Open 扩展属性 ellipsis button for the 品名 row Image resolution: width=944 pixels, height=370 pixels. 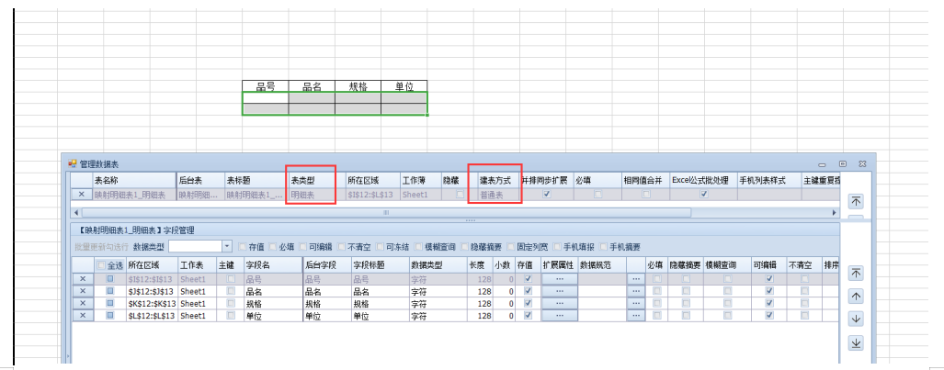click(559, 291)
